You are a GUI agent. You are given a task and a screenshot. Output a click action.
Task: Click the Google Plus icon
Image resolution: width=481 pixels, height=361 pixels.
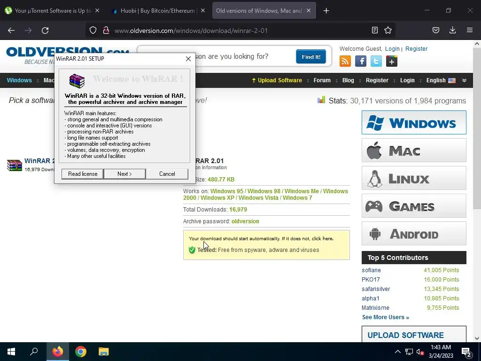pyautogui.click(x=392, y=61)
